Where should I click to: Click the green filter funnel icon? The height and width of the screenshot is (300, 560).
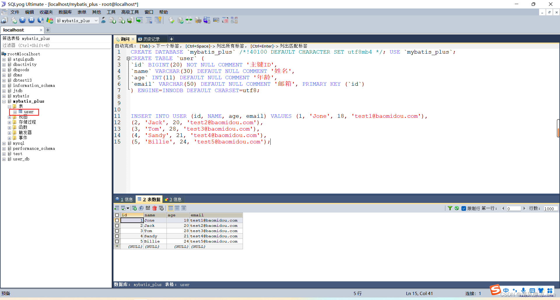[450, 208]
